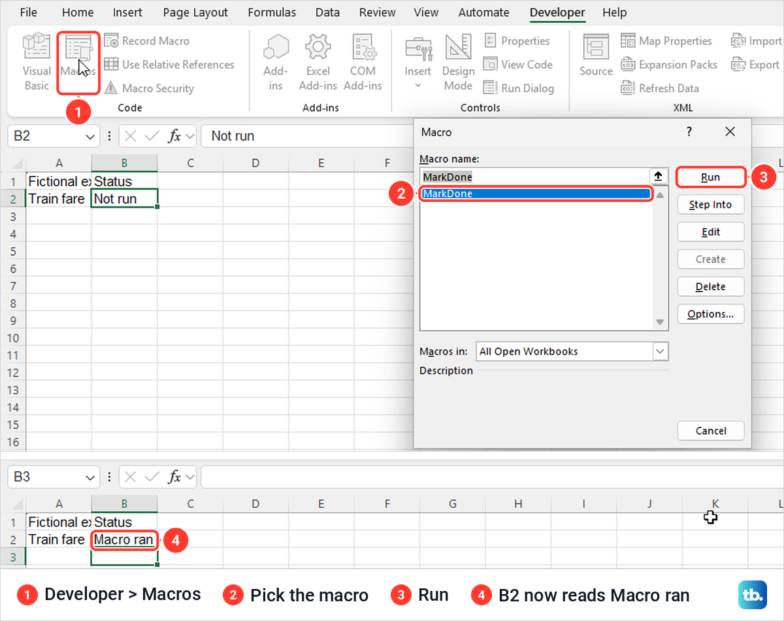
Task: Select column C header in upper sheet
Action: (x=190, y=163)
